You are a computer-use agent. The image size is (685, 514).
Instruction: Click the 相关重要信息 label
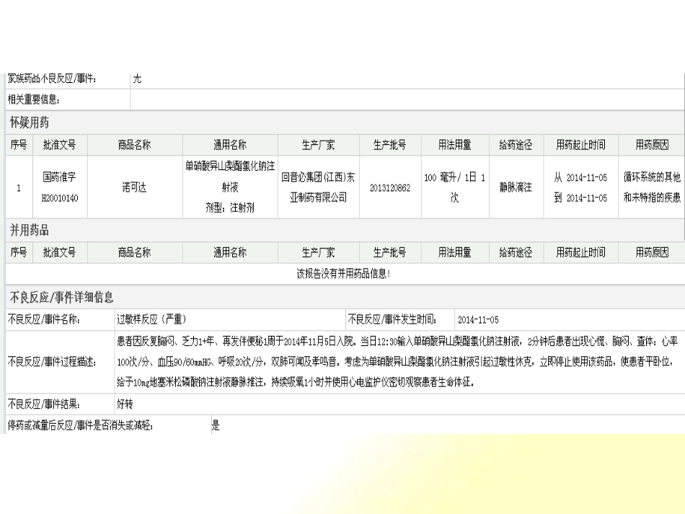[34, 99]
